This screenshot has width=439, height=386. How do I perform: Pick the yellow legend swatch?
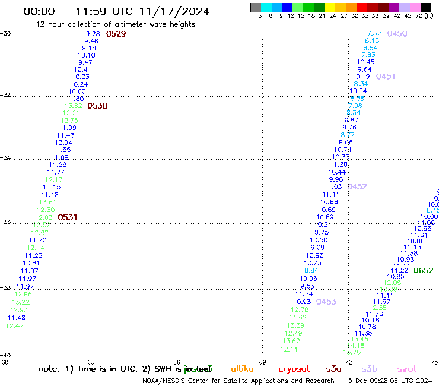[330, 7]
